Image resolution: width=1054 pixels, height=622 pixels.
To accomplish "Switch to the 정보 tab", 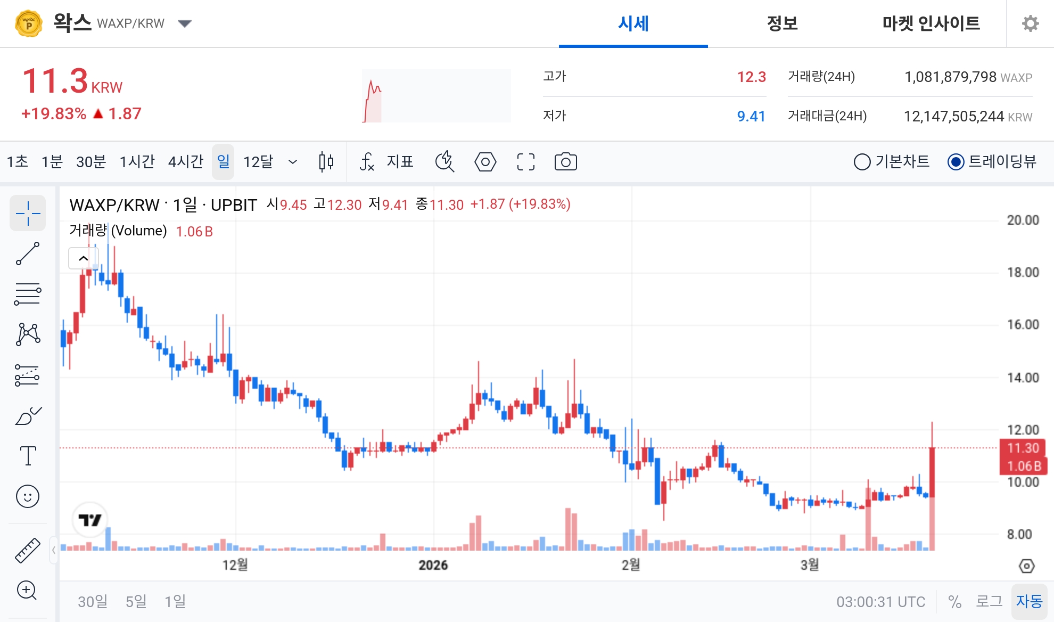I will point(781,23).
